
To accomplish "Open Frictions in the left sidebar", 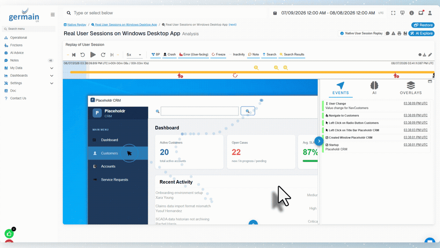I will (x=16, y=45).
